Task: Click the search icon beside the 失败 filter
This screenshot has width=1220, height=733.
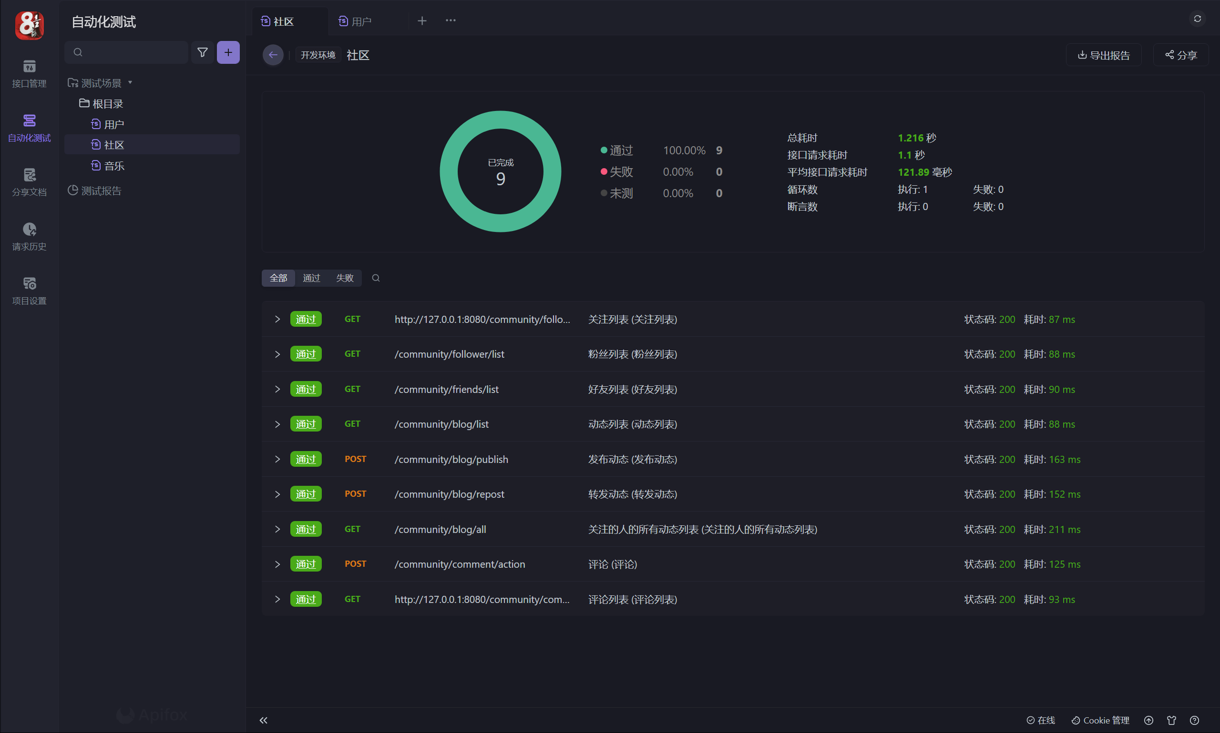Action: (376, 278)
